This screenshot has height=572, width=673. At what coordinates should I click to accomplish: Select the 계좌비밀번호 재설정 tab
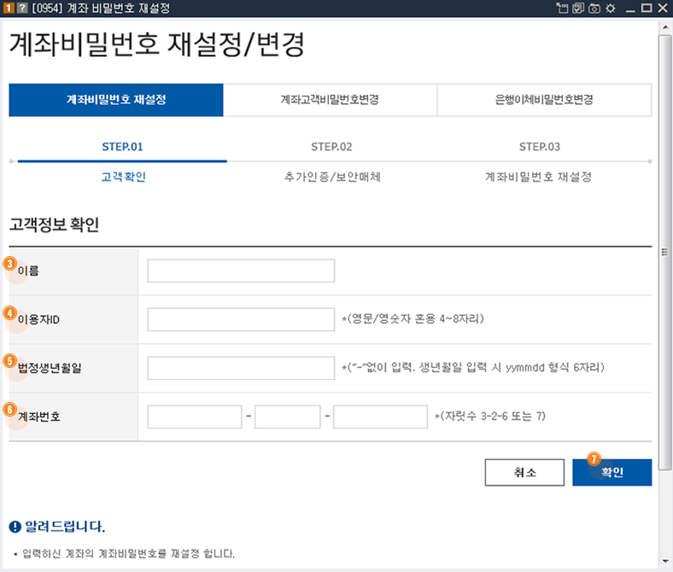point(116,100)
